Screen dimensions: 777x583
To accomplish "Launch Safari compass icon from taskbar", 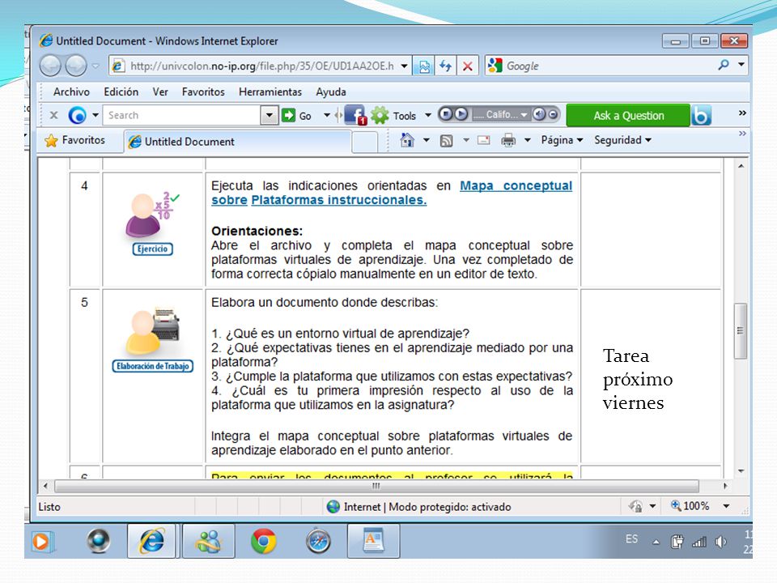I will 318,542.
